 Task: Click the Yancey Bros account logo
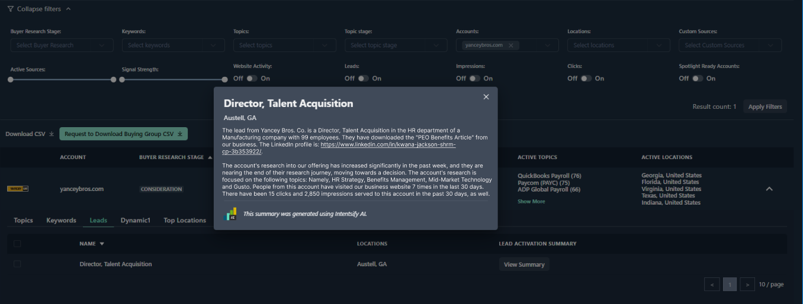coord(18,189)
